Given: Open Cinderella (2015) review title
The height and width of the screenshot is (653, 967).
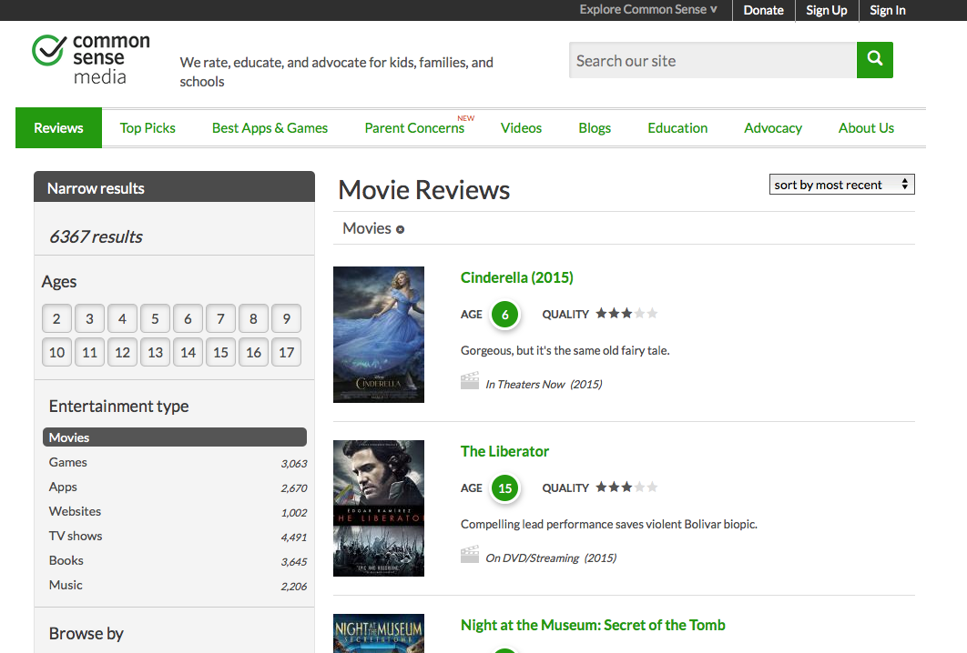Looking at the screenshot, I should [x=517, y=277].
